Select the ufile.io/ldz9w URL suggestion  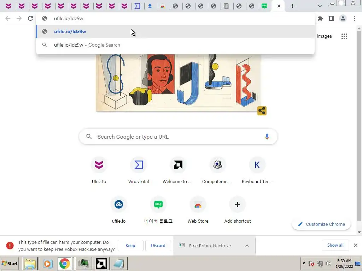pos(175,31)
